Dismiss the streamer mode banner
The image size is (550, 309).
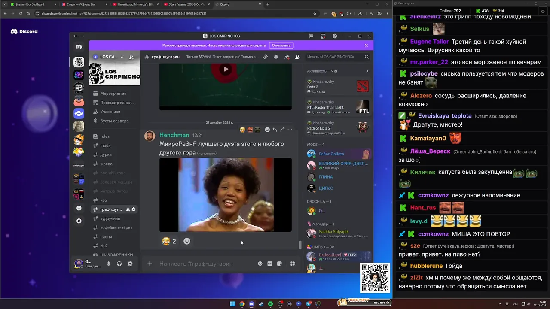tap(367, 45)
